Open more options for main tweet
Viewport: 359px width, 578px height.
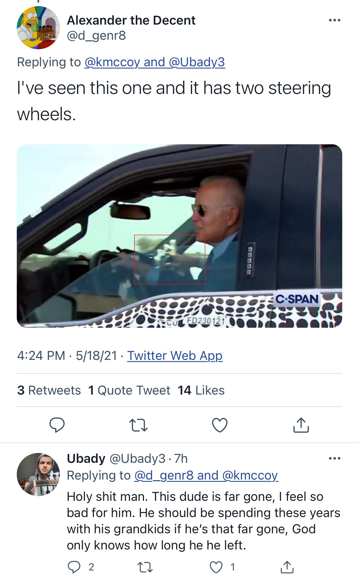click(335, 20)
